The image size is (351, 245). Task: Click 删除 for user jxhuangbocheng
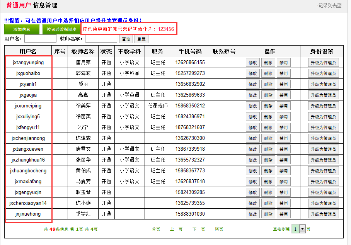268,171
